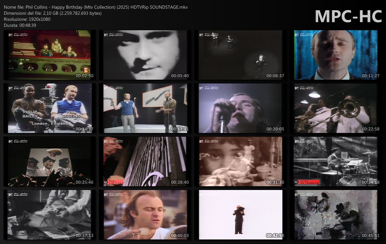The image size is (386, 244).
Task: Click the white background thumbnail at 00:42:58
Action: 240,215
